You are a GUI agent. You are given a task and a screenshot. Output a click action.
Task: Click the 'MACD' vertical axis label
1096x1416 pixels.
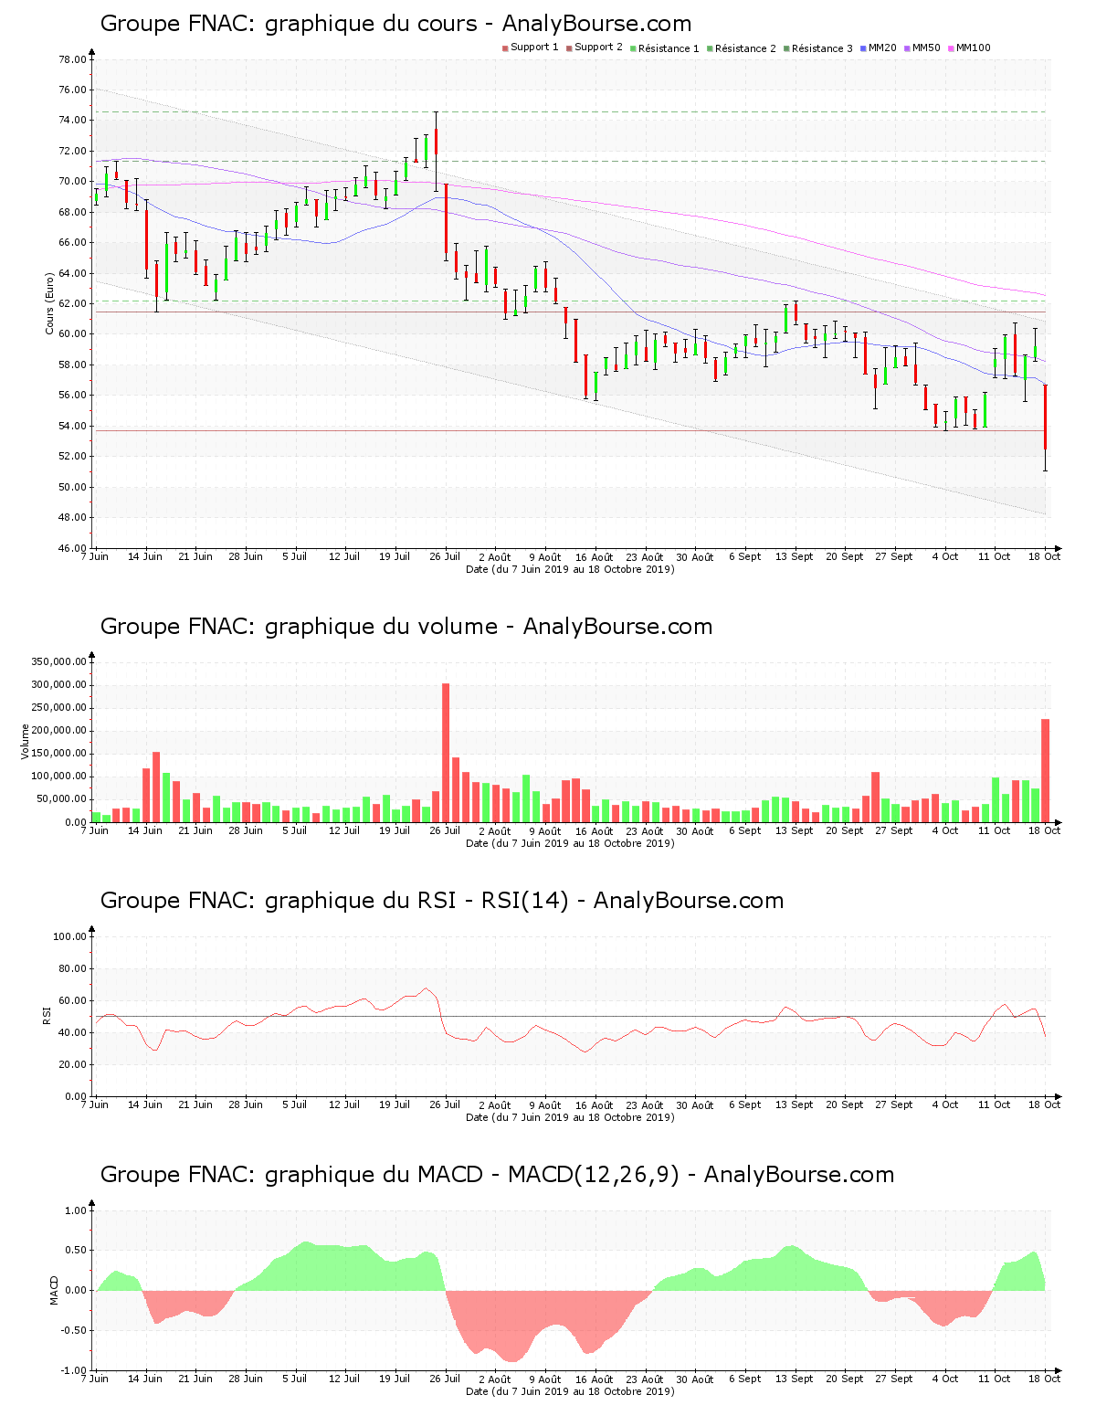(54, 1290)
